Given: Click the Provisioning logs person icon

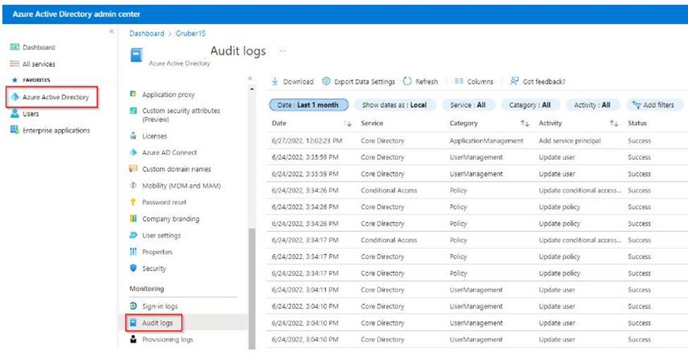Looking at the screenshot, I should pyautogui.click(x=133, y=339).
